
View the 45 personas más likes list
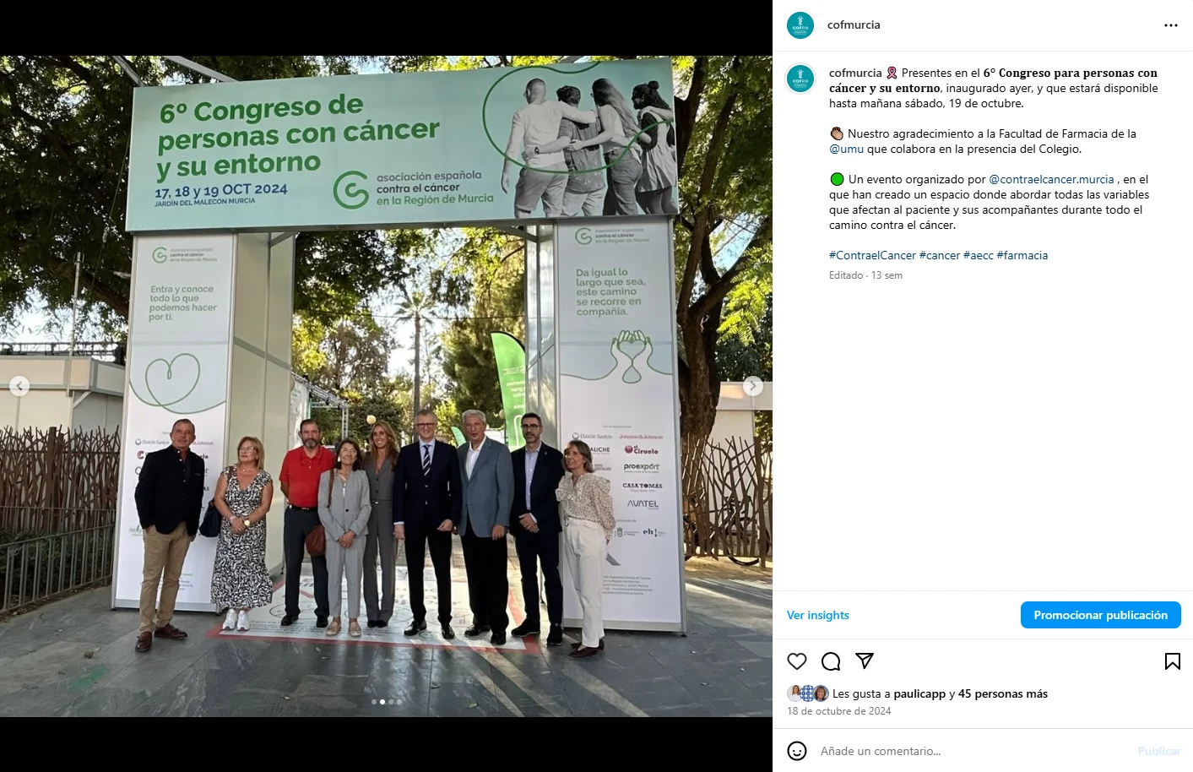point(1003,693)
